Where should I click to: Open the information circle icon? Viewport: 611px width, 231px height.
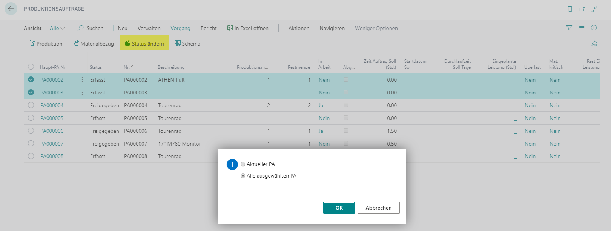click(594, 28)
